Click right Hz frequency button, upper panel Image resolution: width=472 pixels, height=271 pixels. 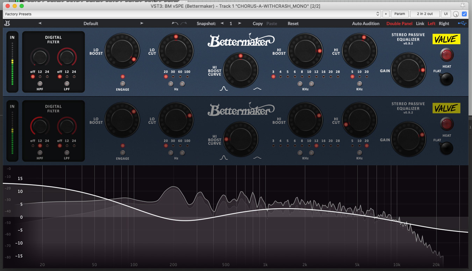coord(182,84)
